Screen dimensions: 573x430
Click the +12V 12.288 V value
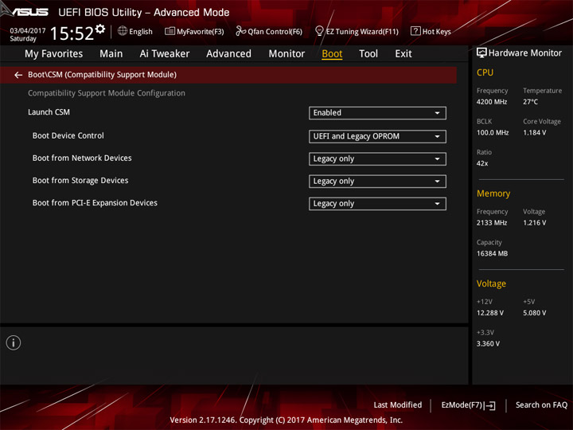pos(490,313)
